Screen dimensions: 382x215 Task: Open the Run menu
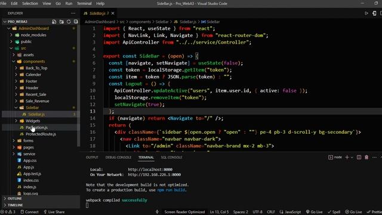69,4
